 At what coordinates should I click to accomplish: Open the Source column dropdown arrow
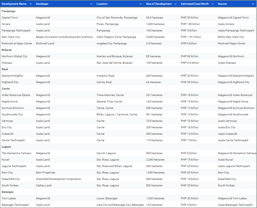click(x=253, y=4)
